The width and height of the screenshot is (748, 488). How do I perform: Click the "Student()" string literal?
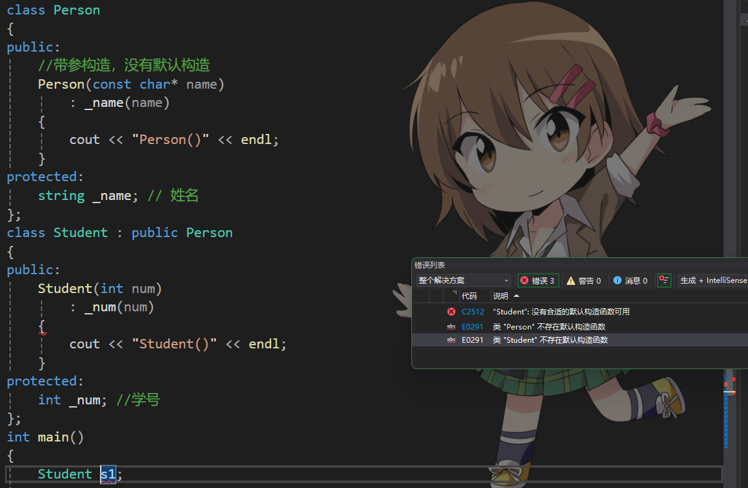click(174, 344)
